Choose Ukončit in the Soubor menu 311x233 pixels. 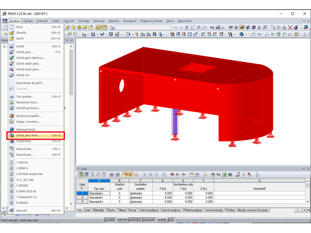pyautogui.click(x=36, y=211)
